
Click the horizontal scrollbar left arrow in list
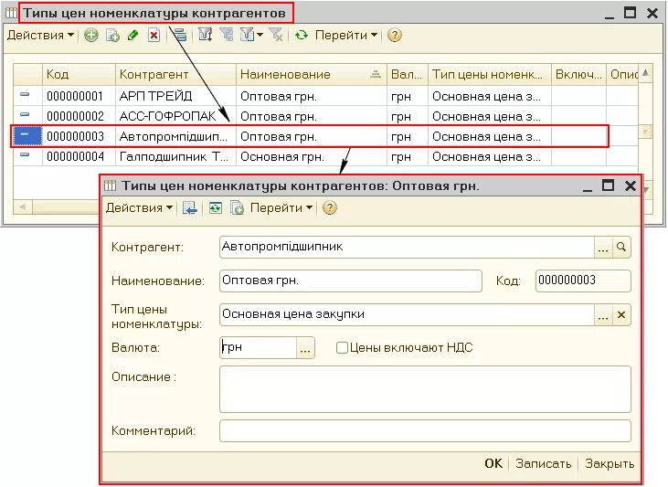pyautogui.click(x=23, y=207)
